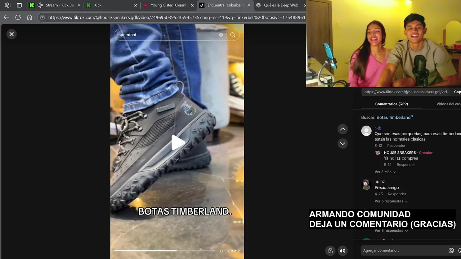The image size is (461, 259).
Task: Click the floating player icon beside volume
Action: coord(330,251)
